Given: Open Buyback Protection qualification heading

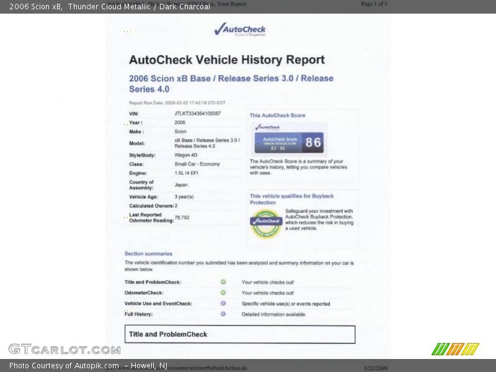Looking at the screenshot, I should 291,199.
